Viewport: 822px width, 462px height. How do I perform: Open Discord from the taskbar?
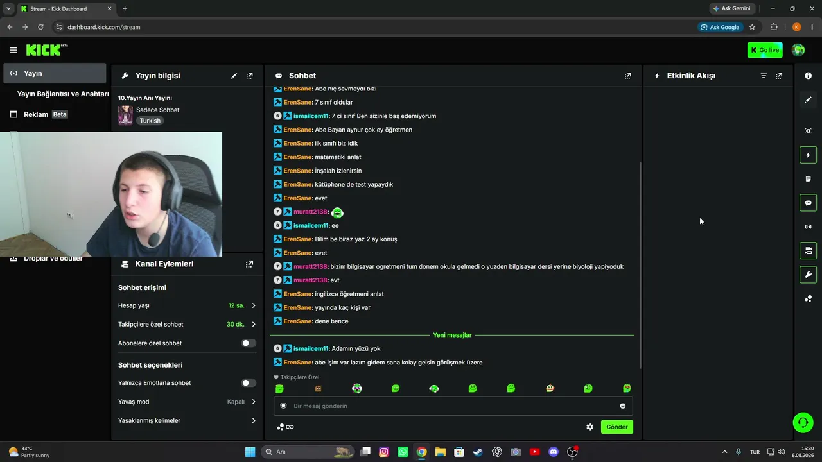click(554, 452)
